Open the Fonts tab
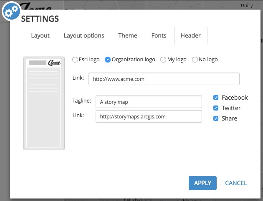The height and width of the screenshot is (201, 263). click(159, 35)
